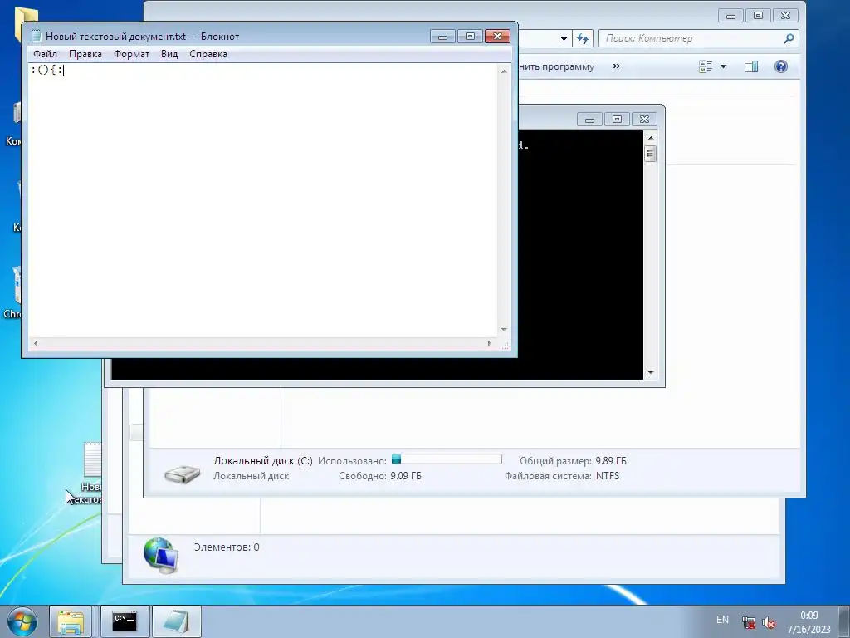850x638 pixels.
Task: Click the Explorer address bar refresh icon
Action: (583, 38)
